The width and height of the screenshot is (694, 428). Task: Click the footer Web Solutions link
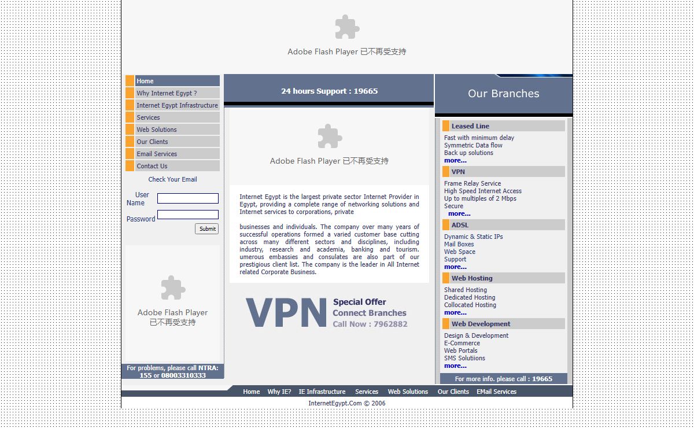coord(408,392)
